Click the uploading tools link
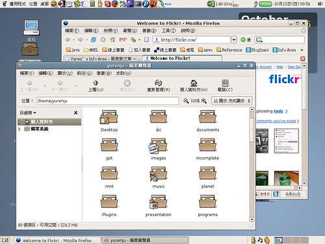The width and height of the screenshot is (325, 244). (x=278, y=111)
